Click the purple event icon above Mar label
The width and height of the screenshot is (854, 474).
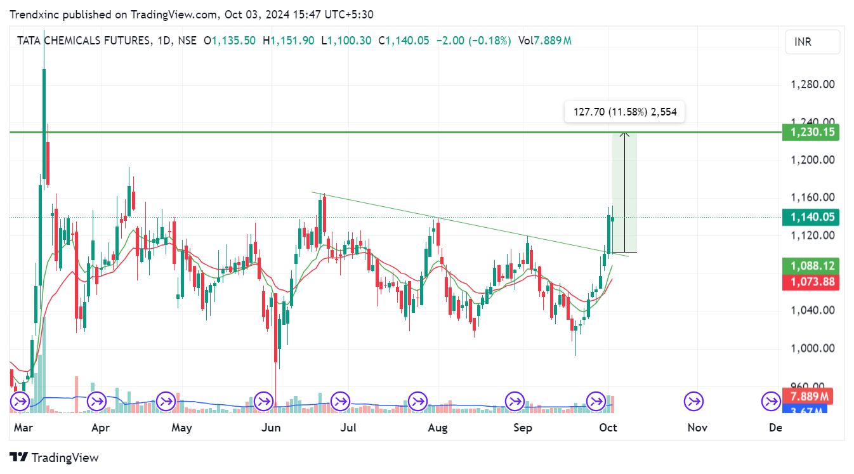click(20, 401)
